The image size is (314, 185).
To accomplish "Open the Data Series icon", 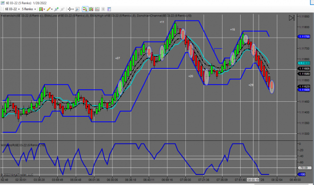I will [91, 9].
